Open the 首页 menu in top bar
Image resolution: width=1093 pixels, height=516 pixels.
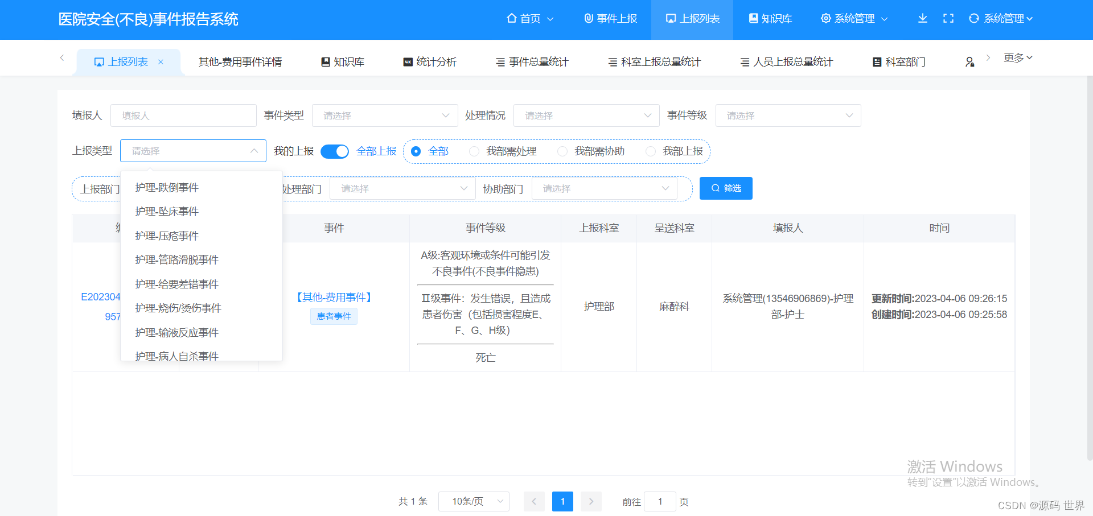click(530, 19)
